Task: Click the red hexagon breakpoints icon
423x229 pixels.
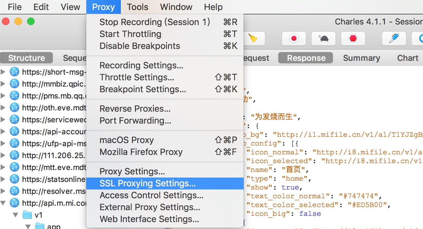Action: click(x=353, y=39)
